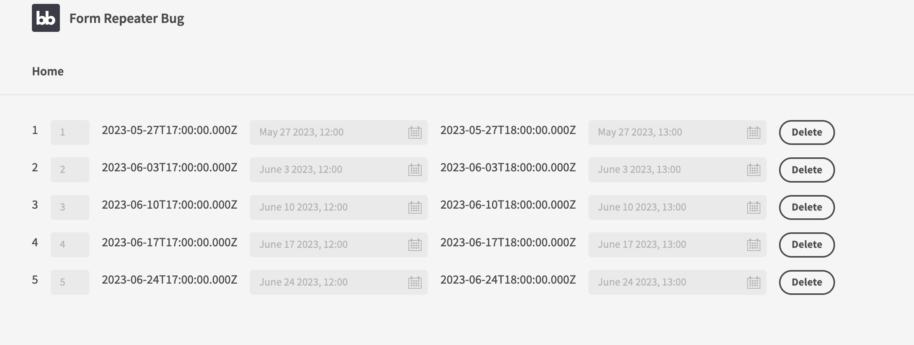The width and height of the screenshot is (914, 345).
Task: Click the calendar icon beside June 3 12:00
Action: click(415, 169)
